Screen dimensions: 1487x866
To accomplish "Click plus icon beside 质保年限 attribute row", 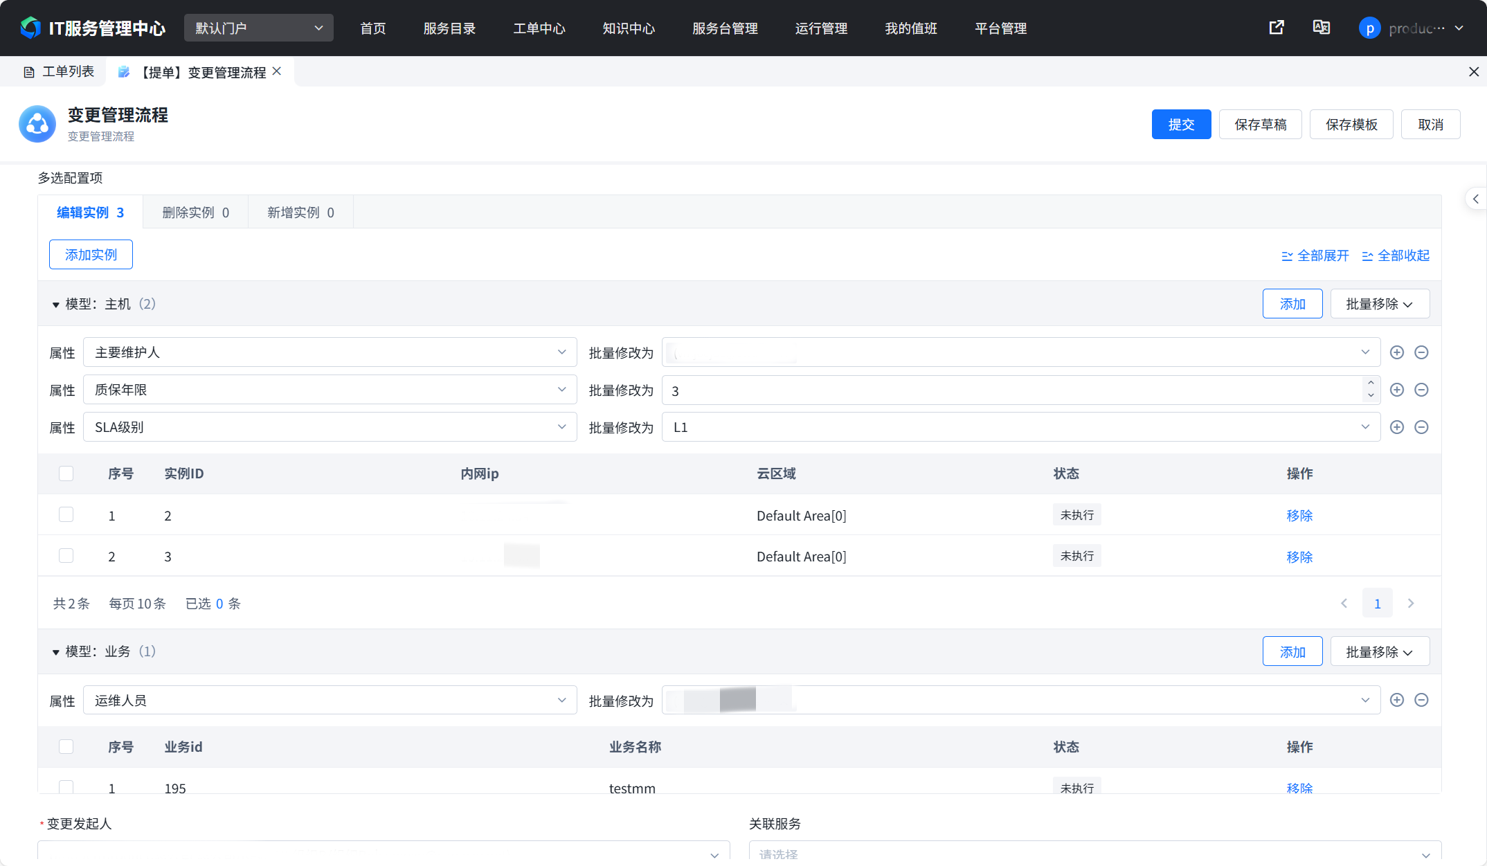I will [1396, 390].
